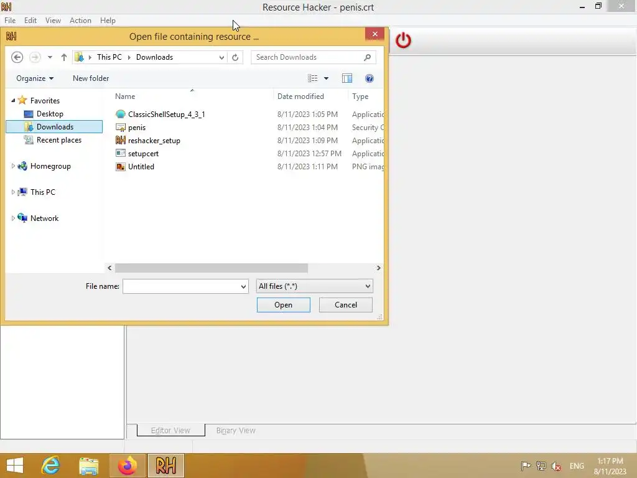Select Downloads in the navigation pane
The image size is (637, 478).
(x=55, y=127)
